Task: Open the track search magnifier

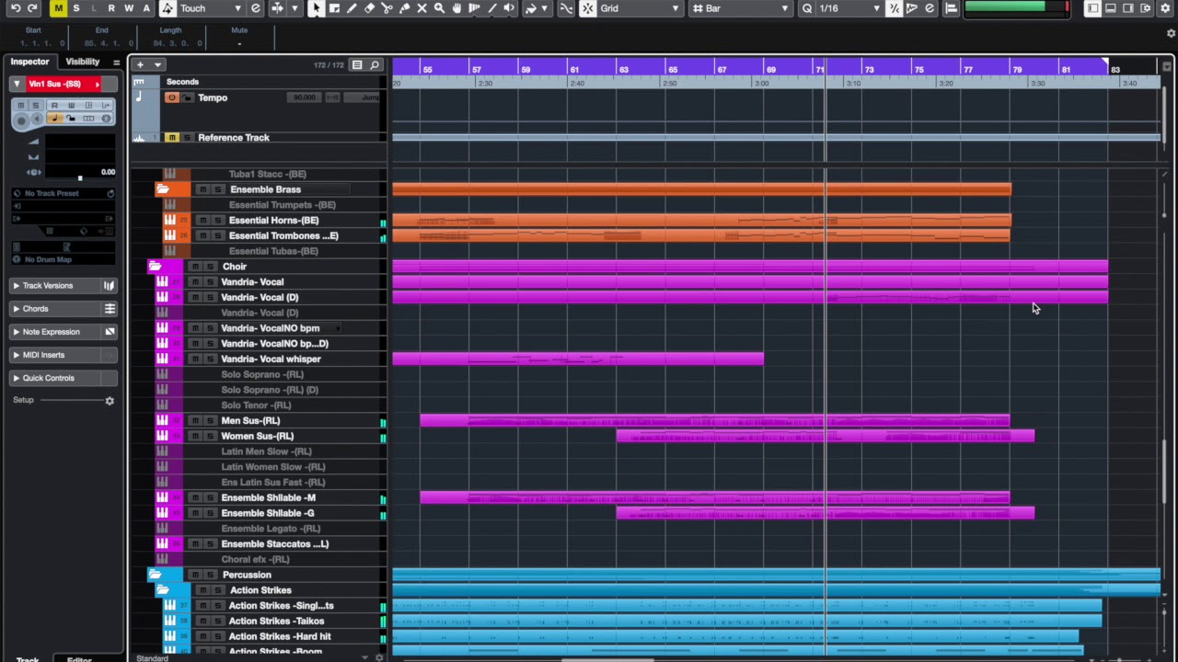Action: click(x=375, y=65)
